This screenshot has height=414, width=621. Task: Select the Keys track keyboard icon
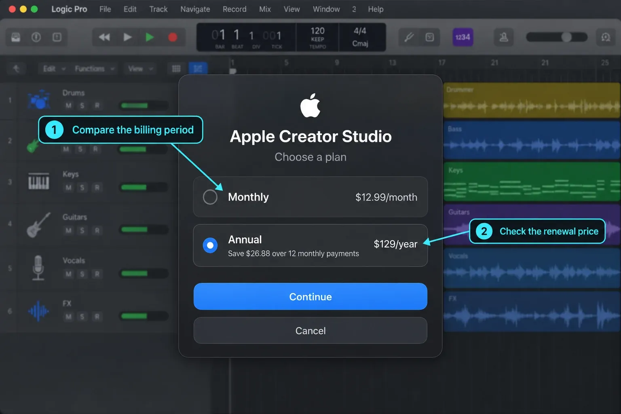39,182
